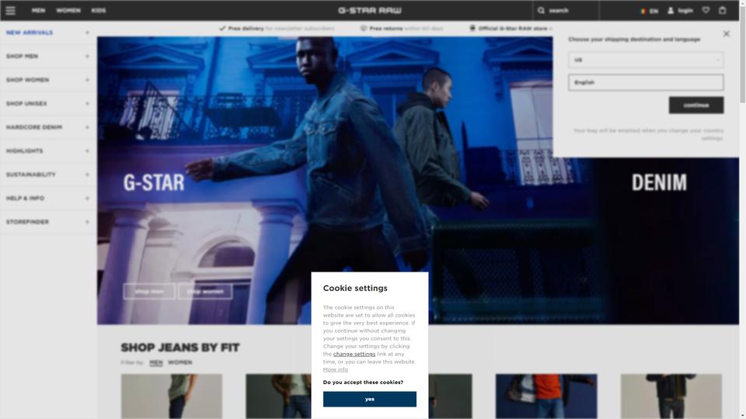Open the hamburger menu icon

(x=10, y=10)
